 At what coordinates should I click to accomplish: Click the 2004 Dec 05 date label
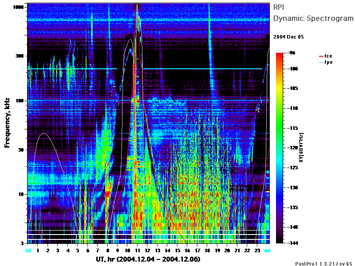coord(288,37)
